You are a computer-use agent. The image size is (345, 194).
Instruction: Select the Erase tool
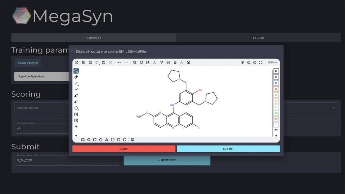pyautogui.click(x=76, y=77)
